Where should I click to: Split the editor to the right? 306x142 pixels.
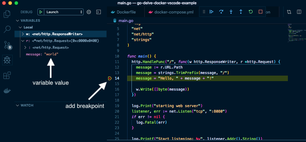coord(299,12)
